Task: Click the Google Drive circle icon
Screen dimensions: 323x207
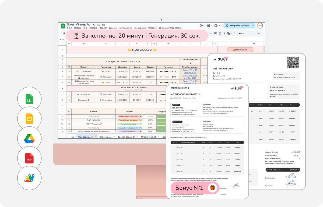Action: pyautogui.click(x=29, y=138)
